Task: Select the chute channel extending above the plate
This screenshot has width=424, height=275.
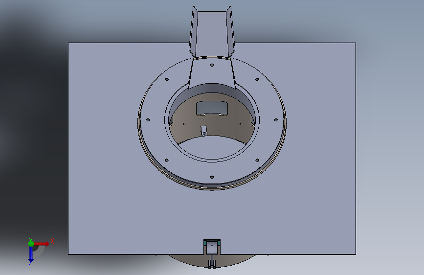Action: pyautogui.click(x=212, y=32)
